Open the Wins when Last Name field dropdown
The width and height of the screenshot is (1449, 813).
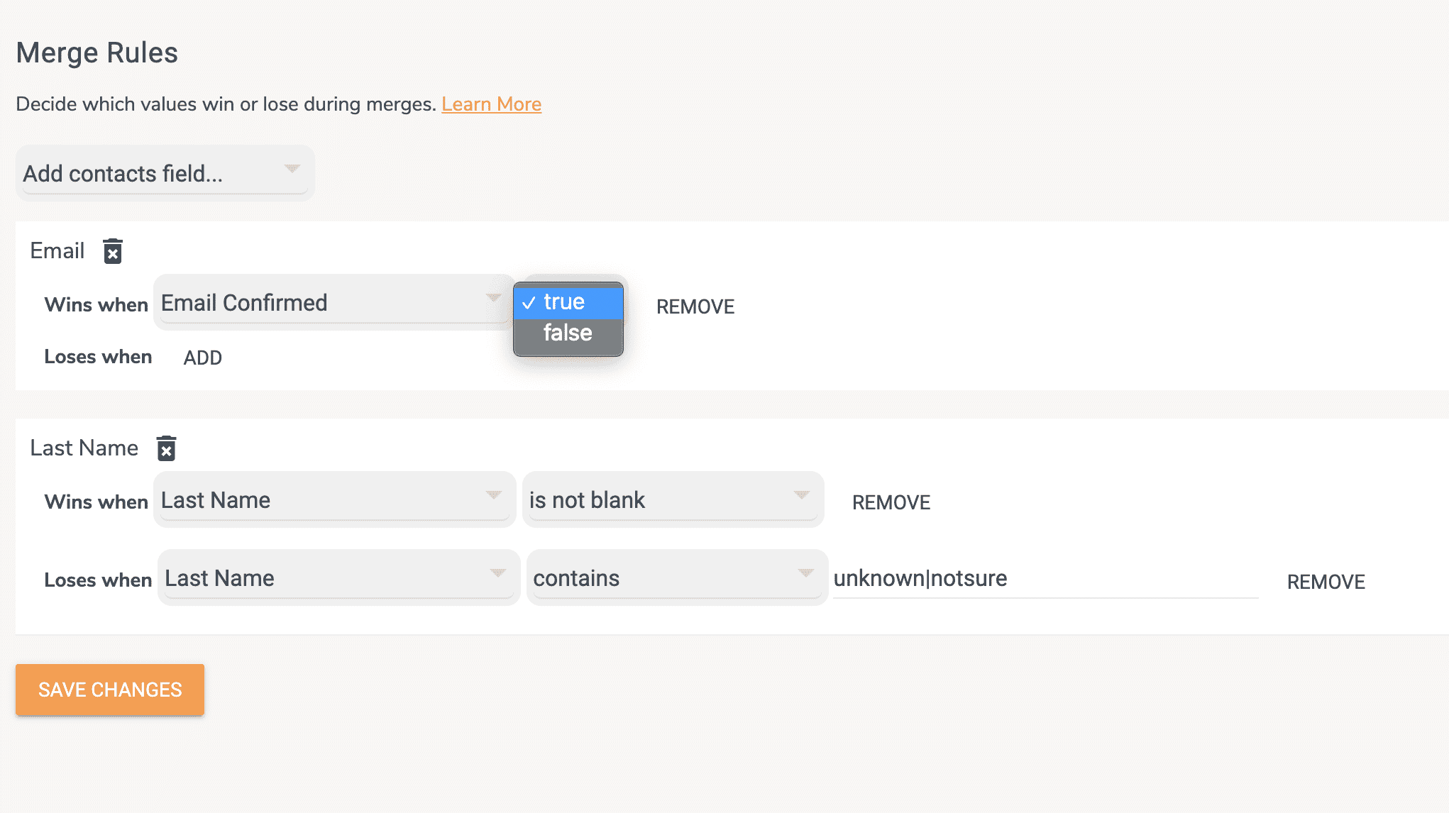334,500
